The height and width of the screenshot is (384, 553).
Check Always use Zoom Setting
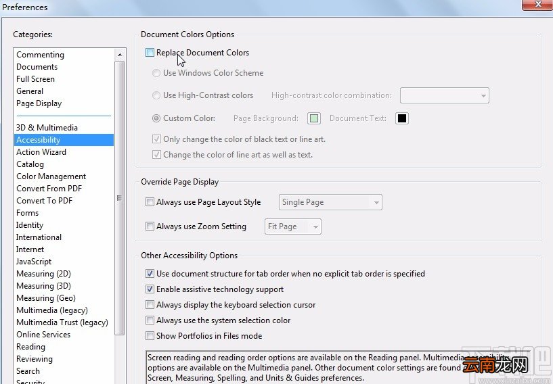150,226
